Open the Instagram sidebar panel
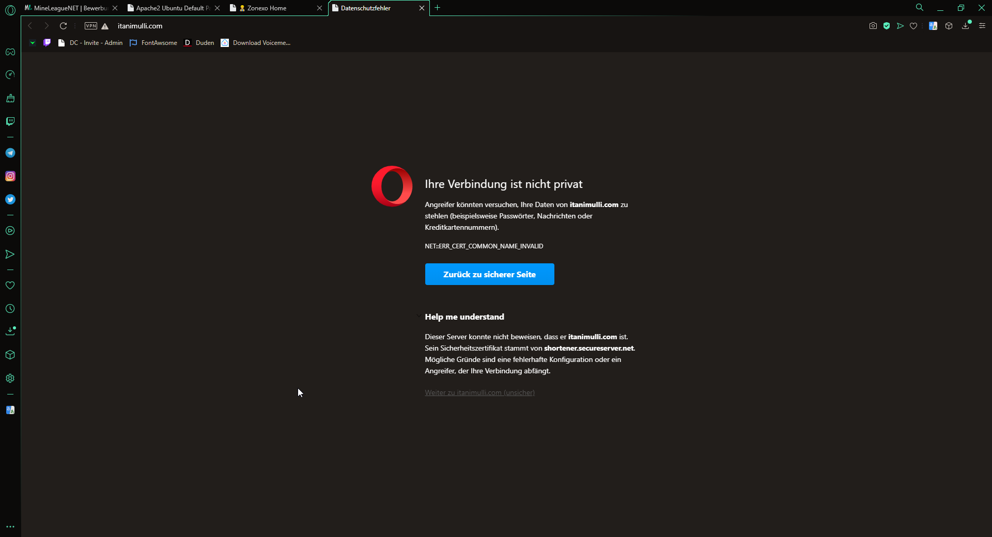 click(10, 176)
